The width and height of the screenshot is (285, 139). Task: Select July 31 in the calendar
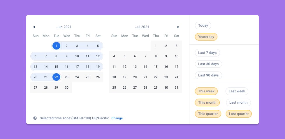(177, 87)
